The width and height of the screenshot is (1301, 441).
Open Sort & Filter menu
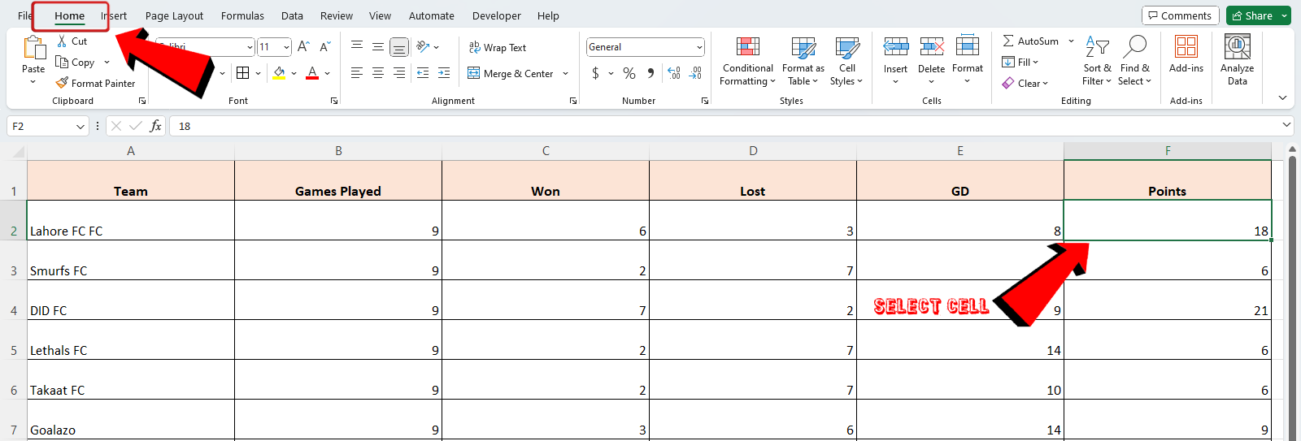(x=1097, y=61)
